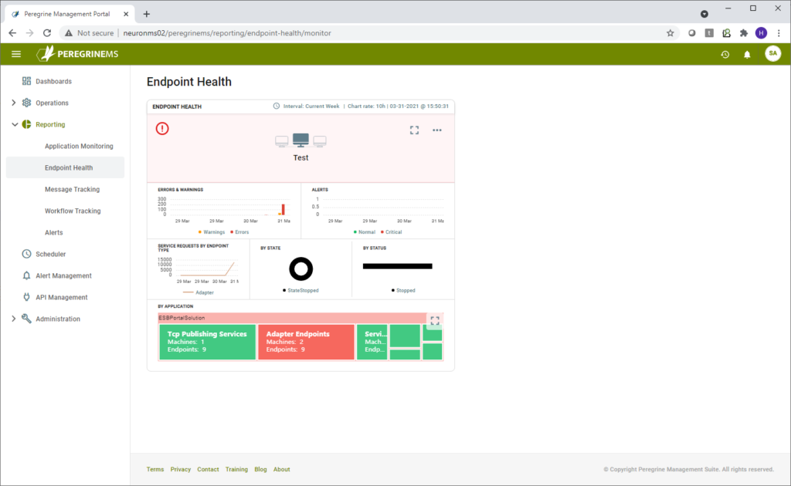Image resolution: width=791 pixels, height=486 pixels.
Task: Collapse the Reporting menu section
Action: (x=14, y=124)
